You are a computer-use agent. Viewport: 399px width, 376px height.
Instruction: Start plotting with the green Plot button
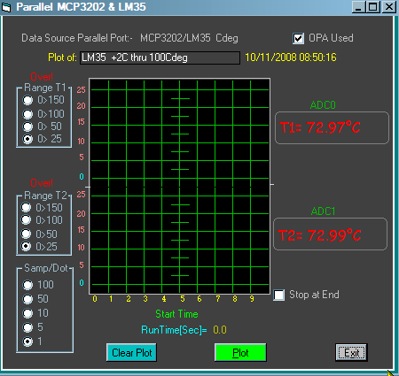[x=240, y=352]
